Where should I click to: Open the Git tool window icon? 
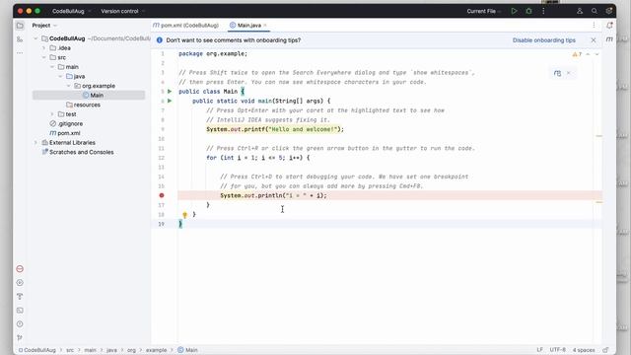[20, 337]
